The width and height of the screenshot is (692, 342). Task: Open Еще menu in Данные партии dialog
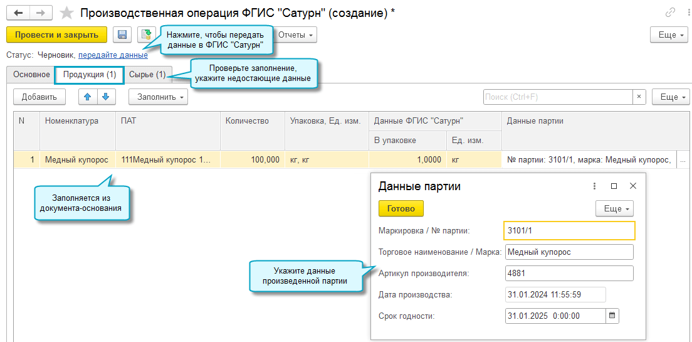614,208
